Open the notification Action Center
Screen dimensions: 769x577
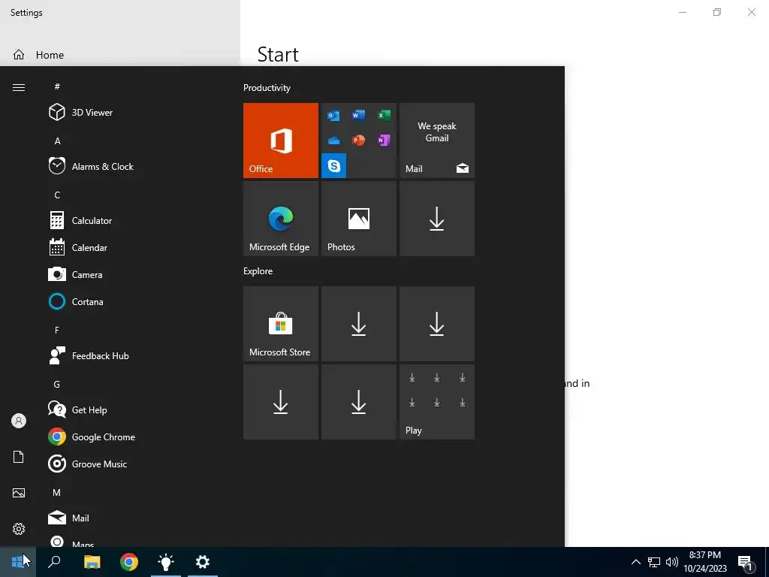746,563
